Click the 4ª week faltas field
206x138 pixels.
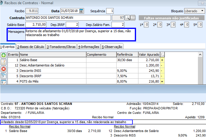click(x=187, y=25)
